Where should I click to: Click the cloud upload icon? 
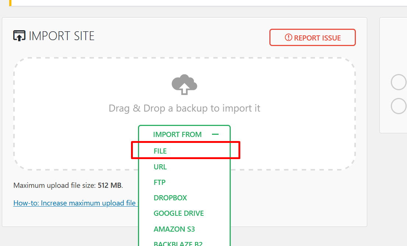(184, 85)
